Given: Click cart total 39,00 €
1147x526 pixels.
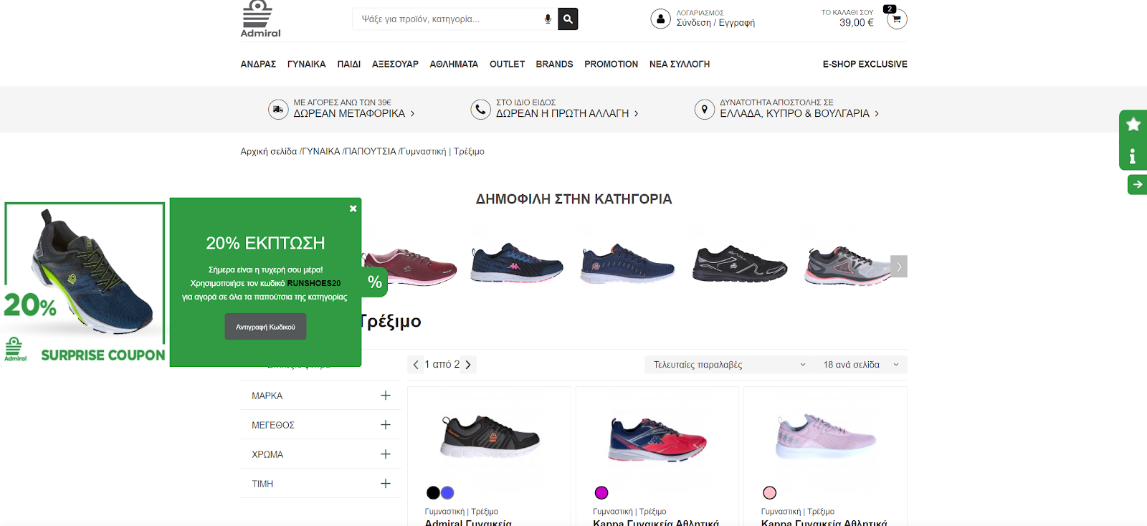Looking at the screenshot, I should point(856,23).
